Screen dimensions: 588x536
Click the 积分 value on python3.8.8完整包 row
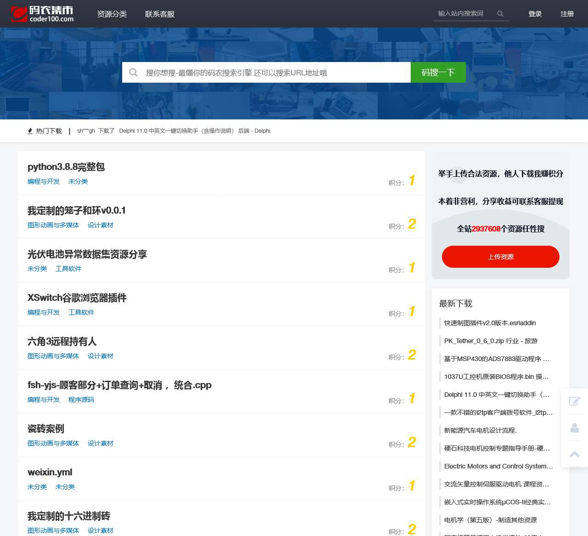click(x=412, y=181)
